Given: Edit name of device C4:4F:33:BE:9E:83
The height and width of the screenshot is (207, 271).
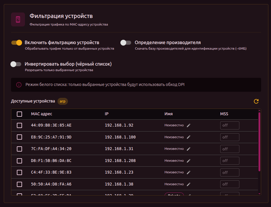Looking at the screenshot, I should (189, 172).
